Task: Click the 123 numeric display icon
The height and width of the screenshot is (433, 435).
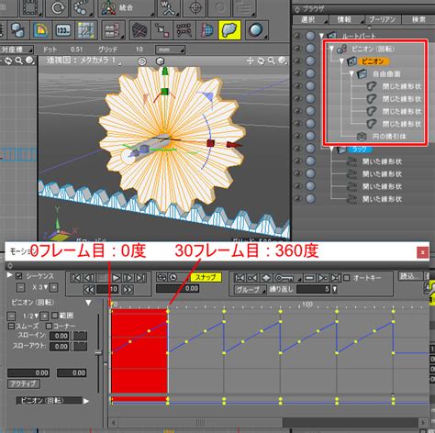Action: point(63,30)
